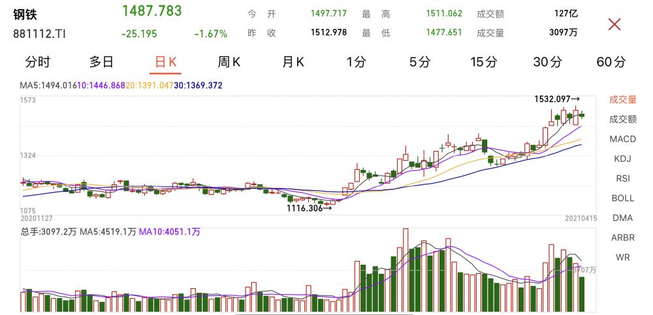Viewport: 653px width, 315px height.
Task: Choose the 5分 interval tab
Action: [x=420, y=62]
